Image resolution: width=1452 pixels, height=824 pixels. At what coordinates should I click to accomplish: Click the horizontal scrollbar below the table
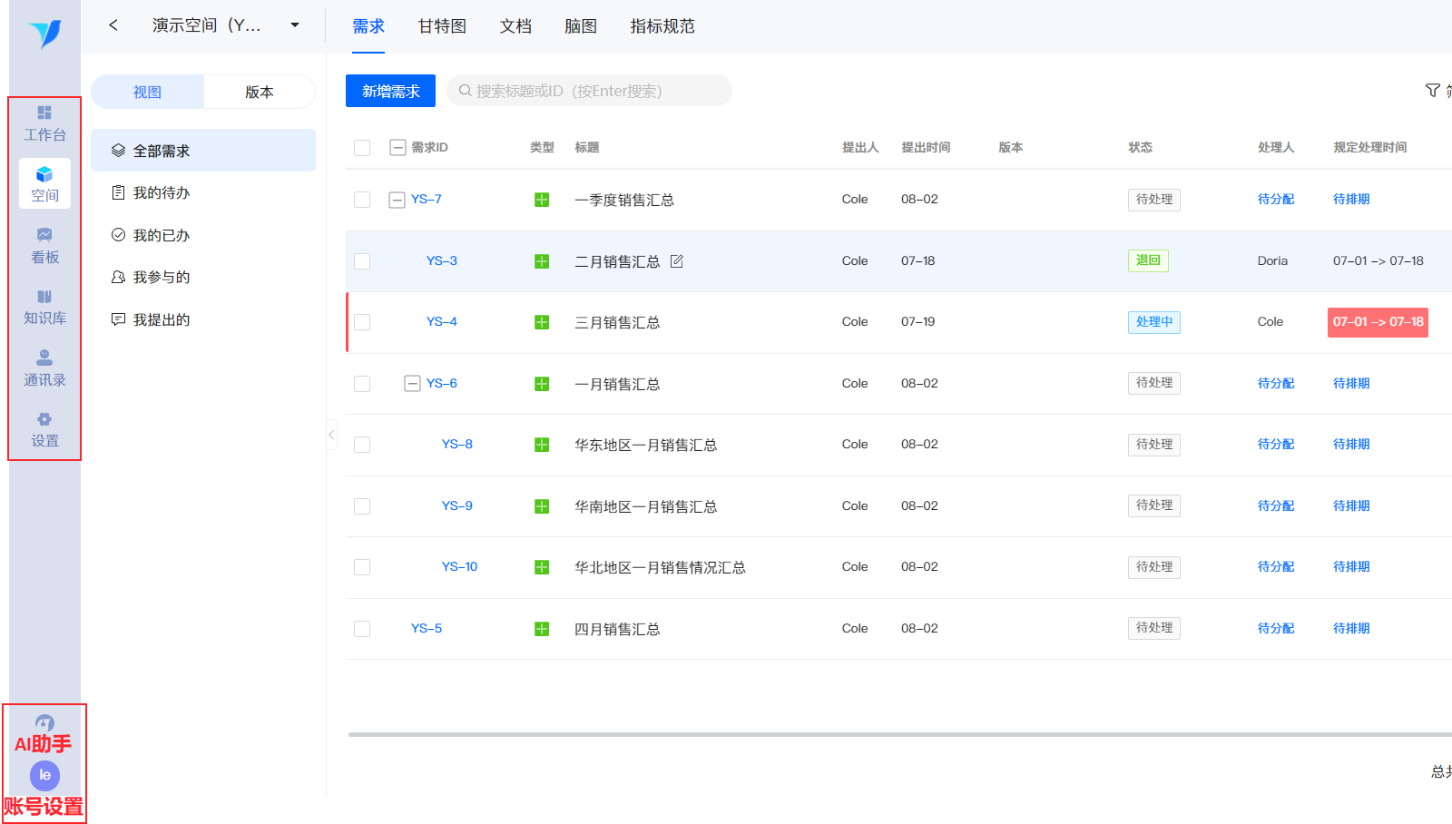point(898,734)
